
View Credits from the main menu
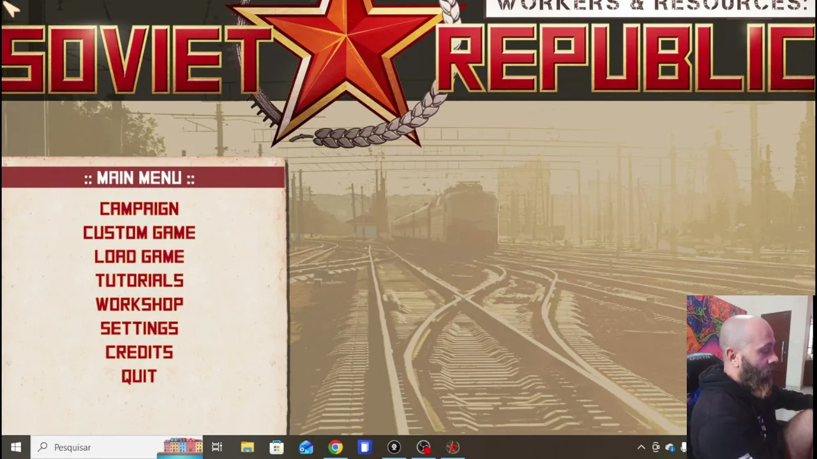pos(139,353)
